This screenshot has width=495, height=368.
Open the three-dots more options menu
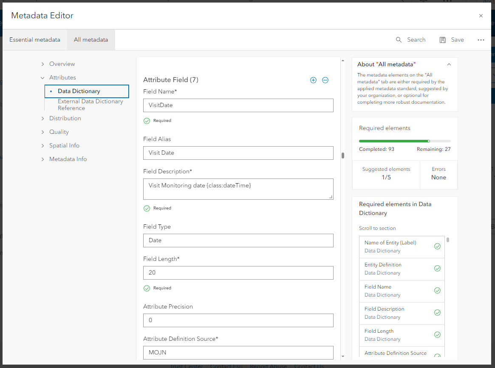click(481, 40)
